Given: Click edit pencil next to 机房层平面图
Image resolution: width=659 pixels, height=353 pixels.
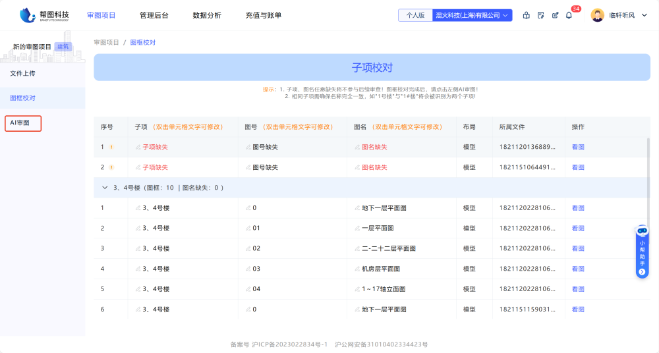Looking at the screenshot, I should click(x=357, y=269).
